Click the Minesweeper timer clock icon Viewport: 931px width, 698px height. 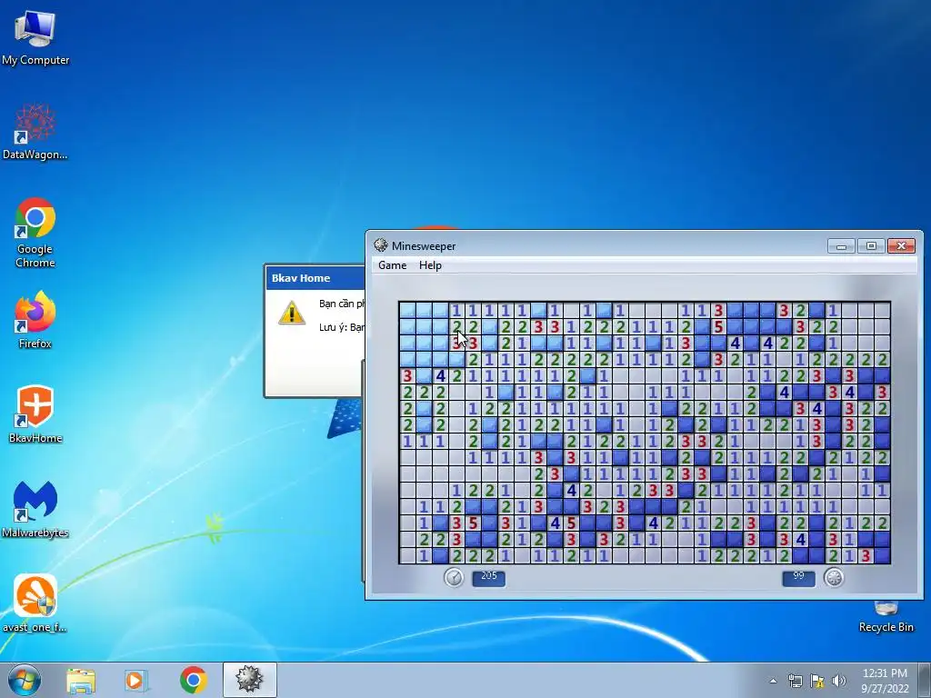point(455,577)
